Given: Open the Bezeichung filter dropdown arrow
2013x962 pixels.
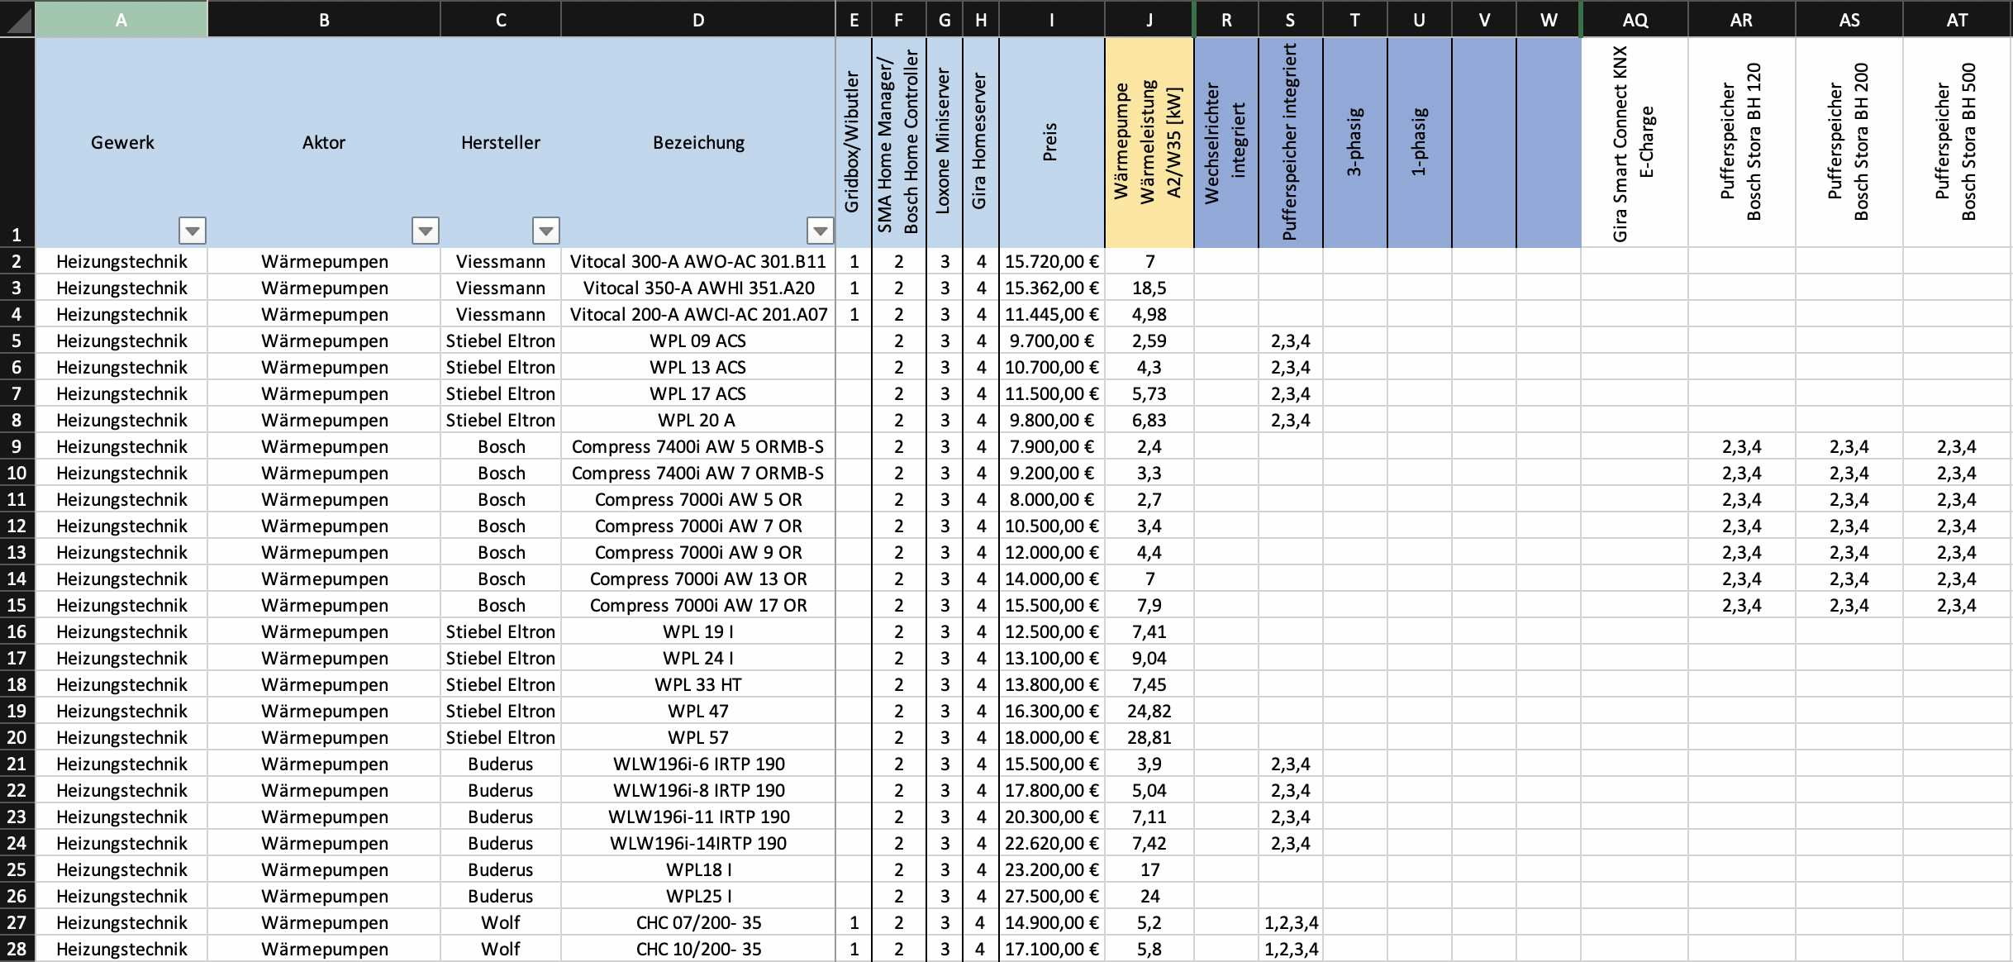Looking at the screenshot, I should [x=820, y=231].
